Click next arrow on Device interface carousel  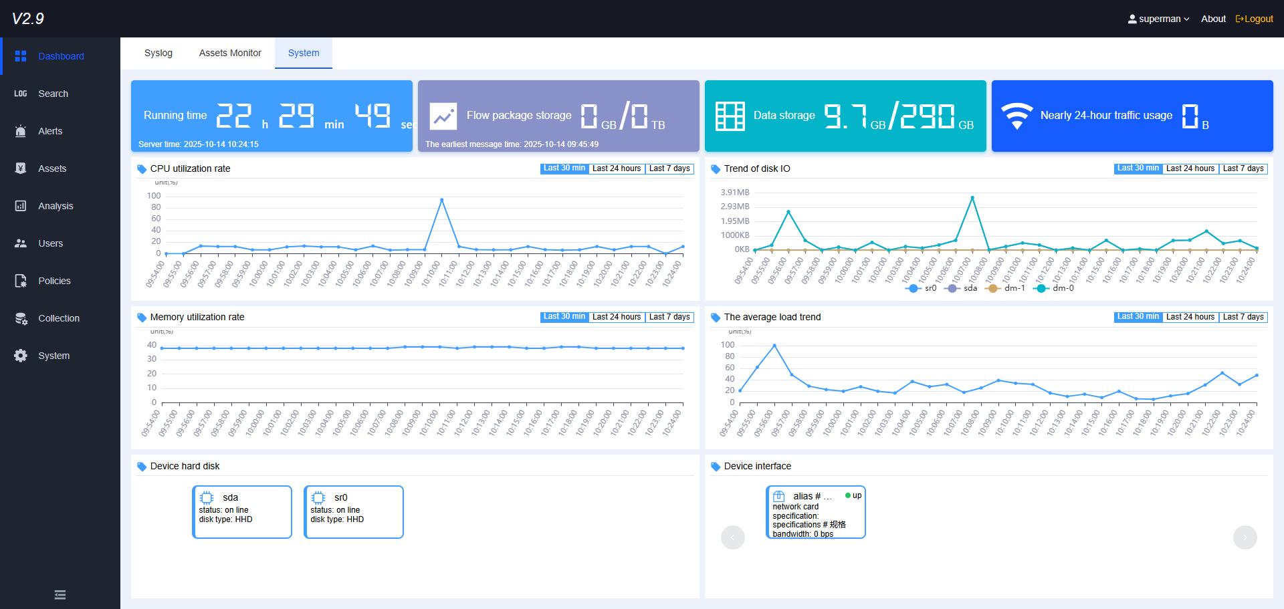click(x=1245, y=537)
